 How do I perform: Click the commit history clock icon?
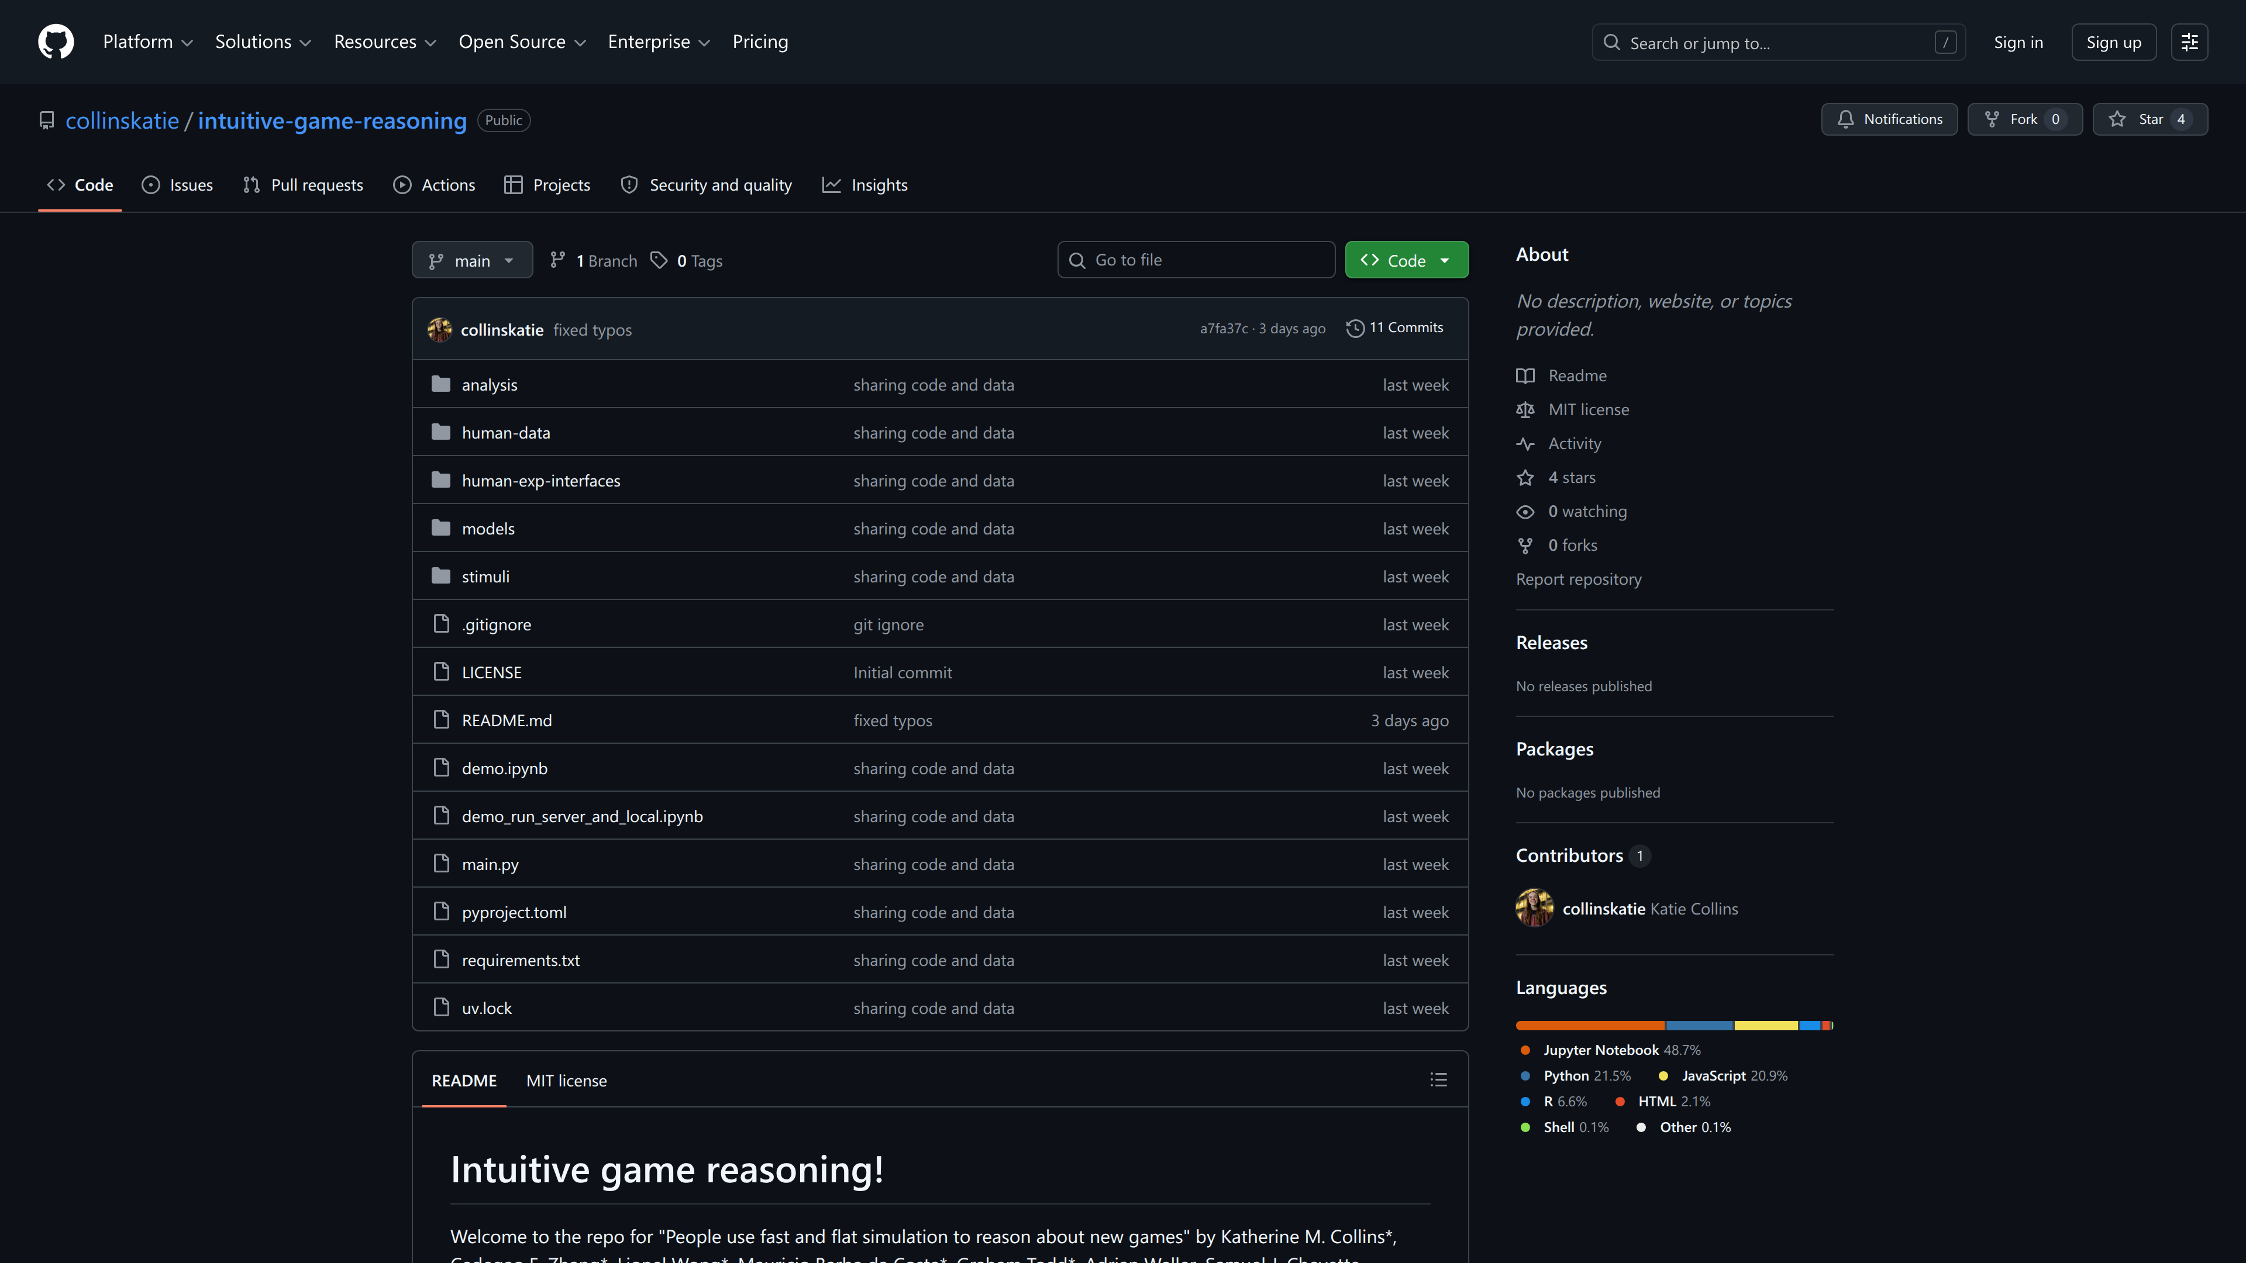tap(1355, 329)
